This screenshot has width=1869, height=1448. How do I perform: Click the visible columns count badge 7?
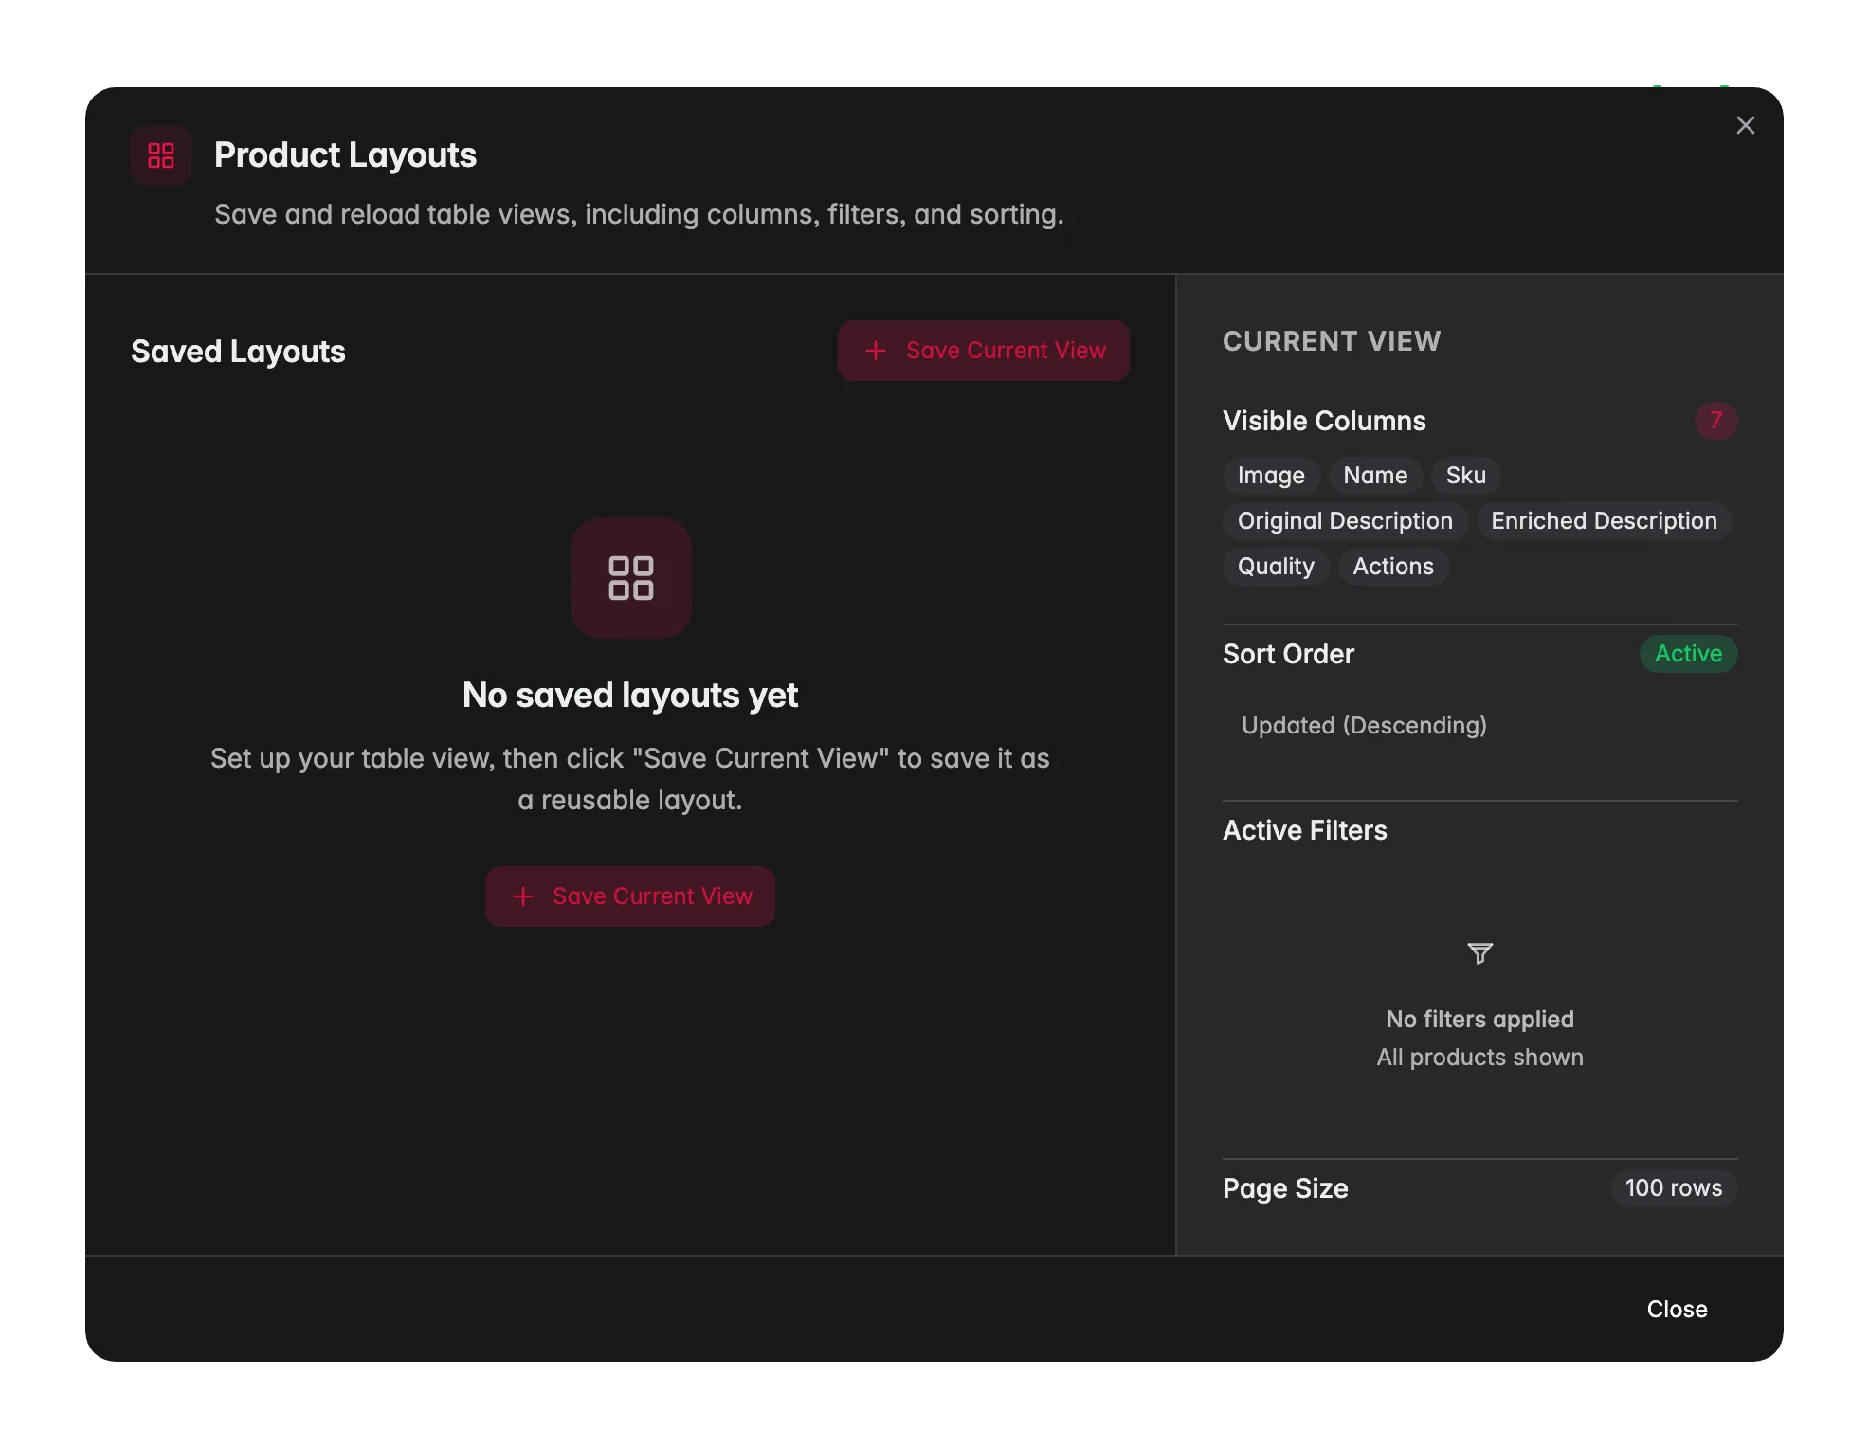1715,421
